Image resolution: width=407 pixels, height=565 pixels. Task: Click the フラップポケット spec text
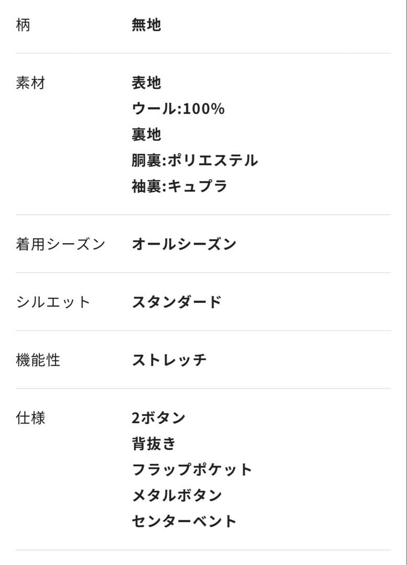(192, 470)
